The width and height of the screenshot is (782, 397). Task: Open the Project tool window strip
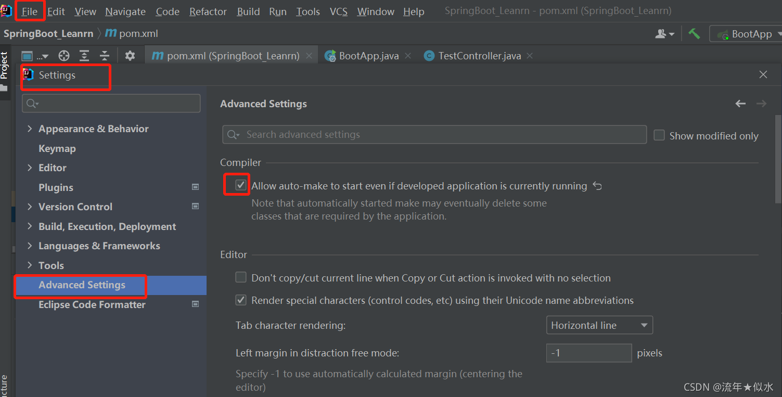(4, 71)
